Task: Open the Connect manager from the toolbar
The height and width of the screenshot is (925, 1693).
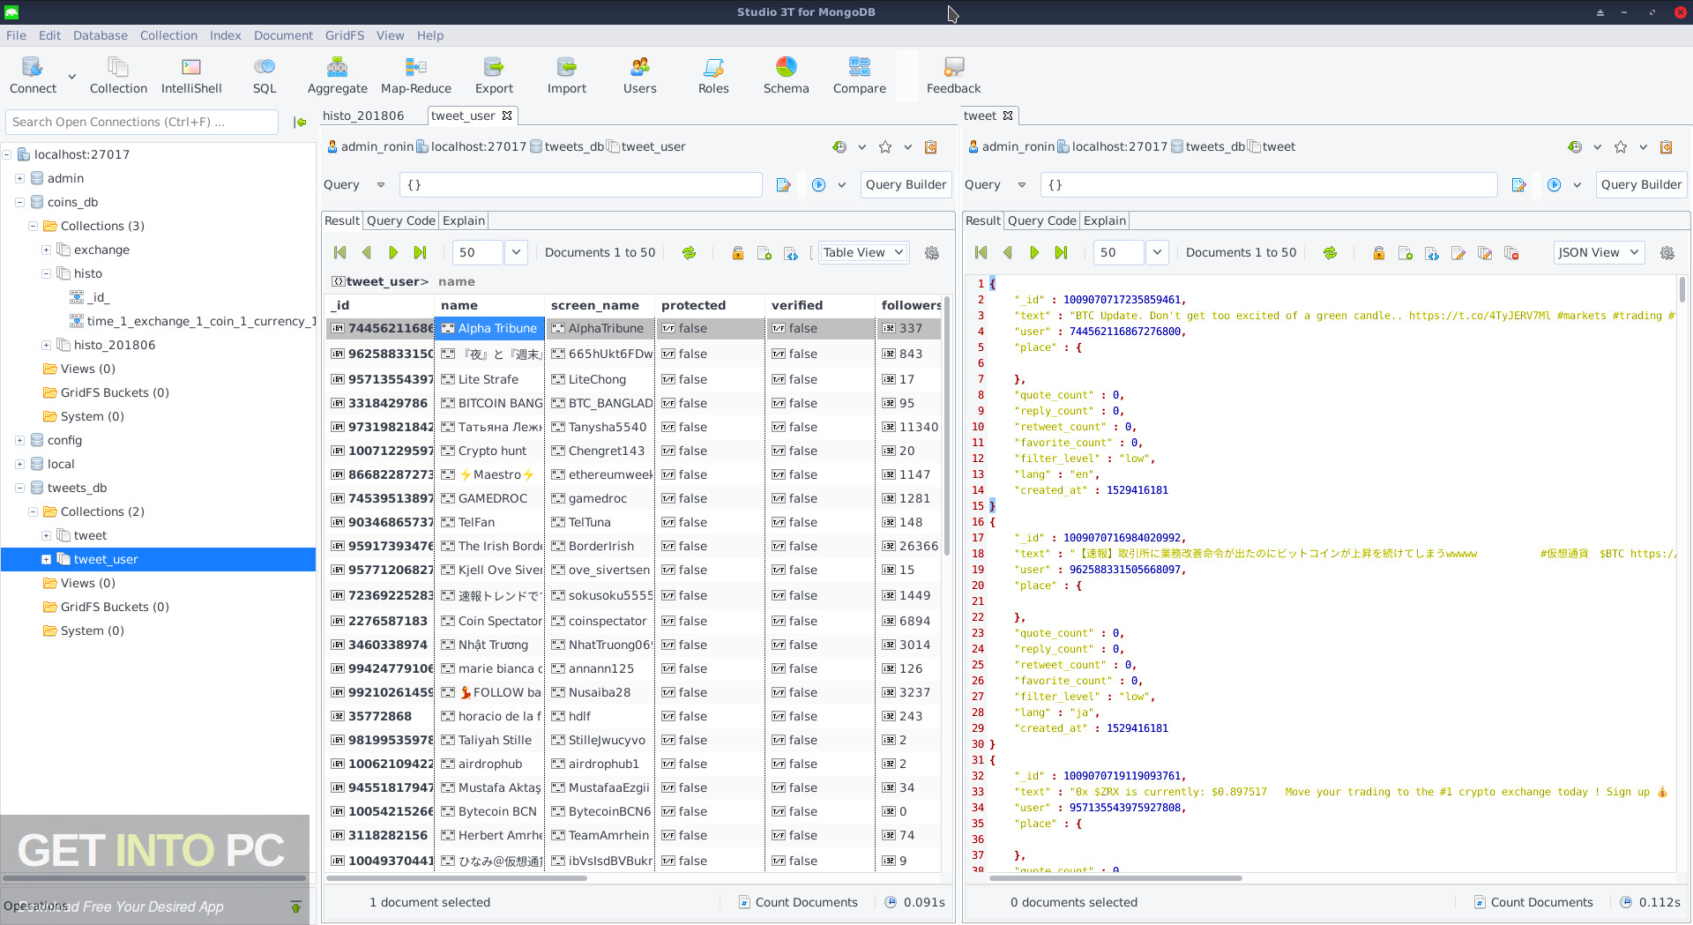Action: click(x=33, y=75)
